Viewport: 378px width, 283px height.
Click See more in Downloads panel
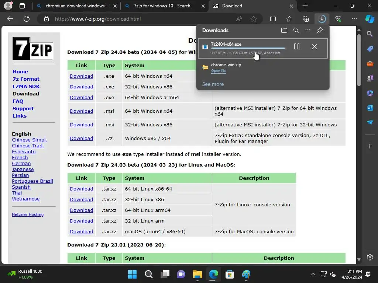pos(213,84)
